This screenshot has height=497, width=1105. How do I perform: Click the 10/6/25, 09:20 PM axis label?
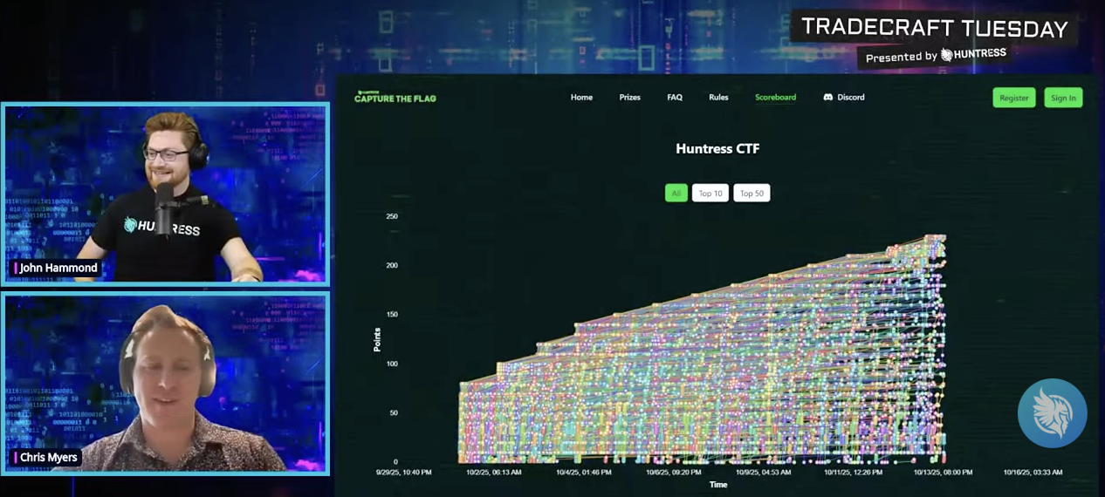[x=673, y=472]
